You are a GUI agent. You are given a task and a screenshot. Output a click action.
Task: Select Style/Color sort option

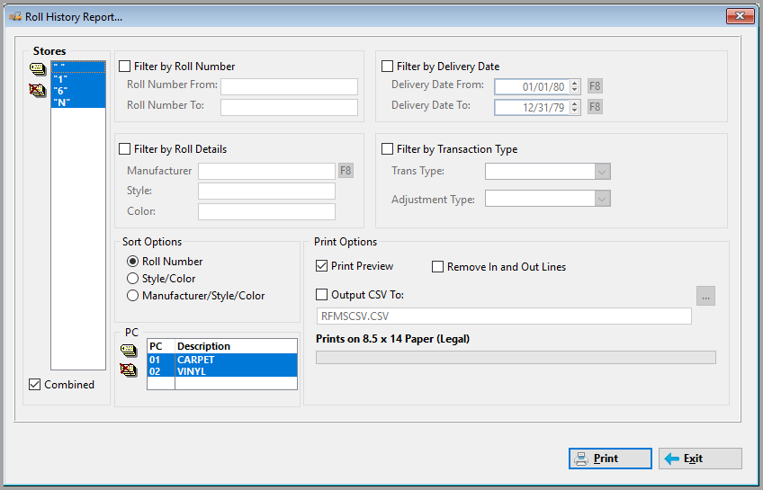coord(132,279)
